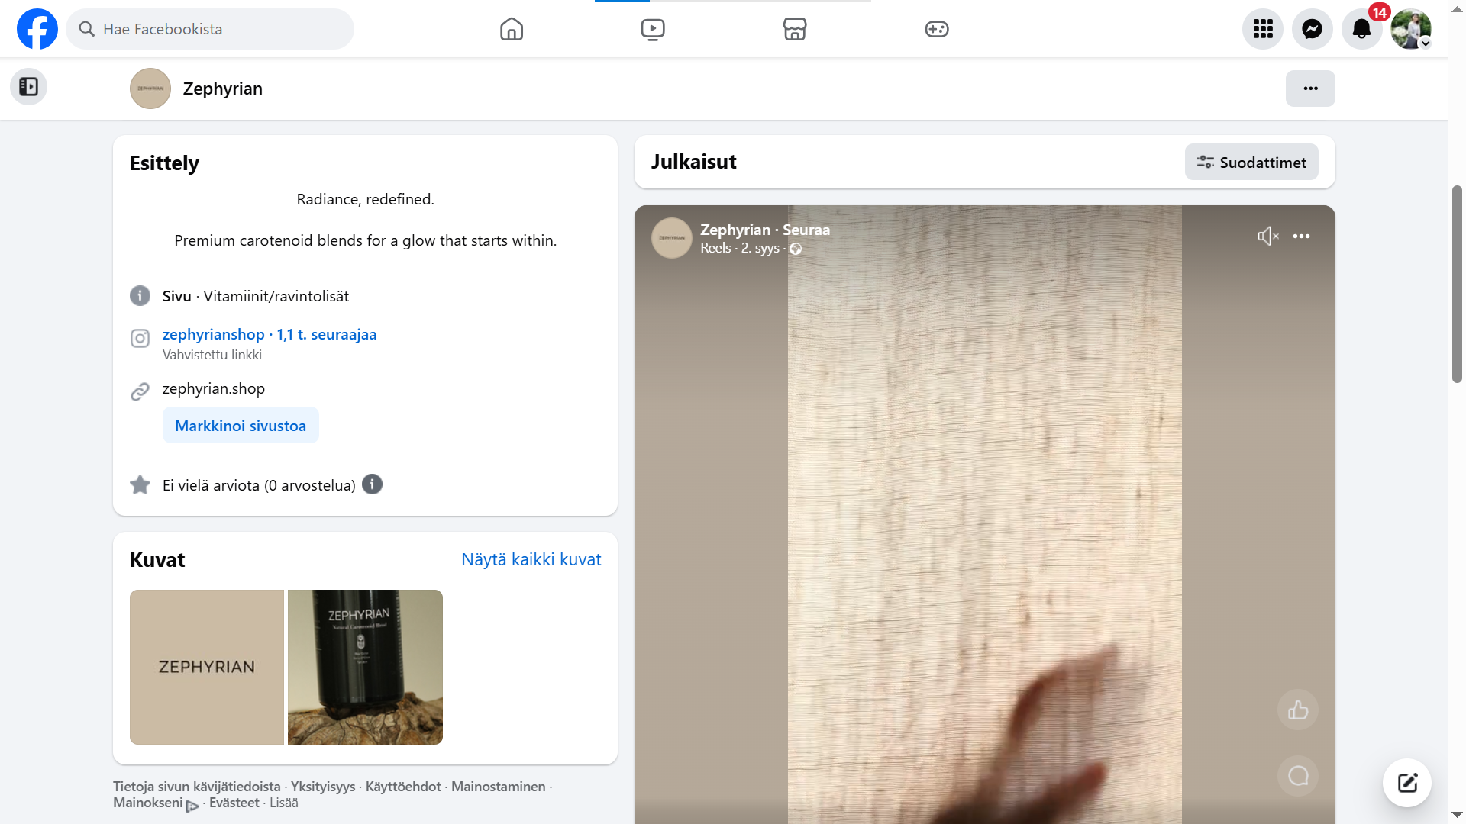The width and height of the screenshot is (1466, 824).
Task: Open notifications bell with 14 badge
Action: 1361,29
